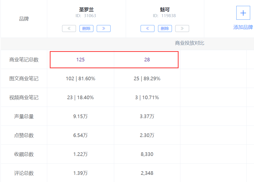Select brand ID 31063

(86, 16)
